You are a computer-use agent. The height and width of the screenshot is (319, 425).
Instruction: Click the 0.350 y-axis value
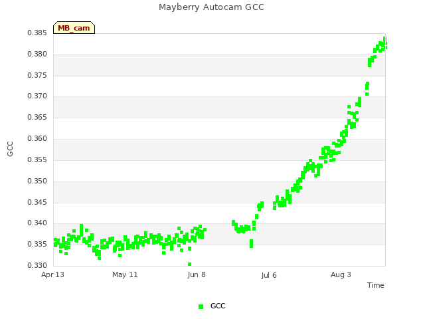tap(37, 181)
